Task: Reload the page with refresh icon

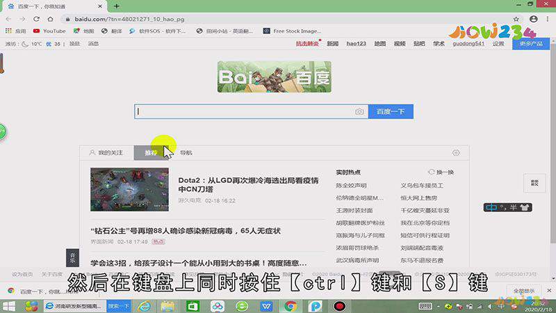Action: (x=36, y=19)
